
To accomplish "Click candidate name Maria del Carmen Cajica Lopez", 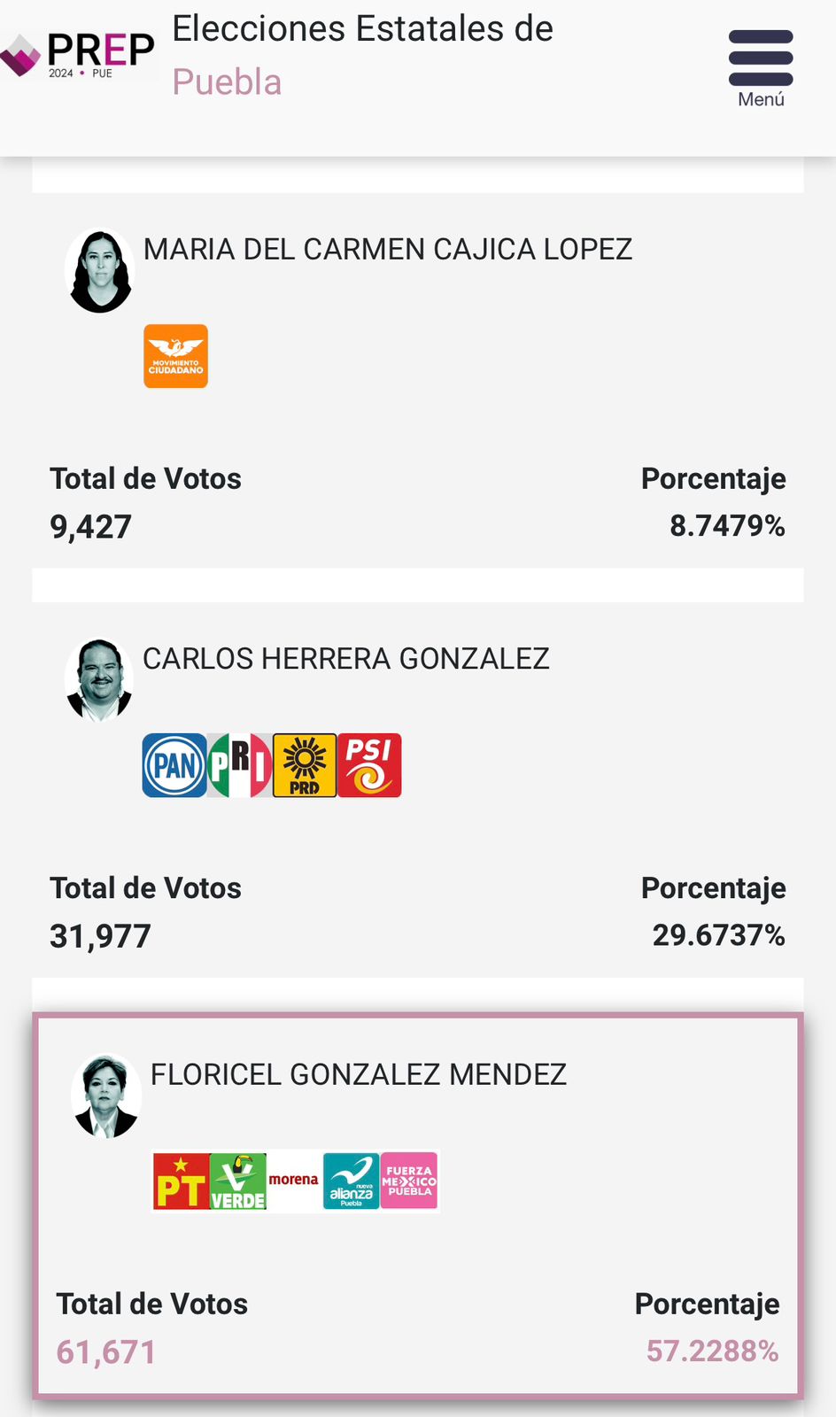I will pos(388,250).
